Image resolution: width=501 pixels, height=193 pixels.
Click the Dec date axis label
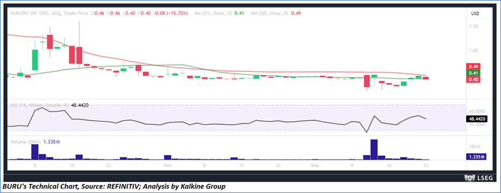coord(315,166)
